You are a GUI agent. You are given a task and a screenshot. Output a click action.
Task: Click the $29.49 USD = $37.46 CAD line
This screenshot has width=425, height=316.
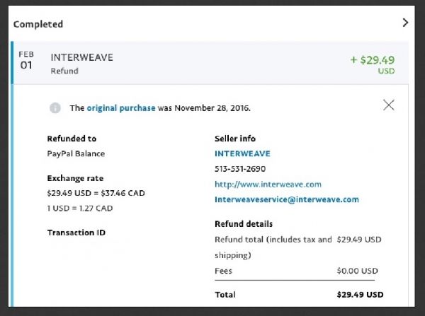pyautogui.click(x=96, y=193)
